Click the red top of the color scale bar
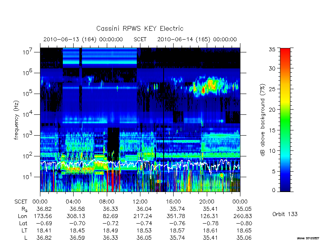 point(285,51)
